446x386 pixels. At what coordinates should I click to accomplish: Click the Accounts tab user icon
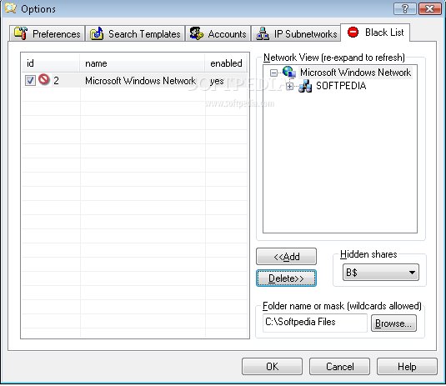[196, 33]
